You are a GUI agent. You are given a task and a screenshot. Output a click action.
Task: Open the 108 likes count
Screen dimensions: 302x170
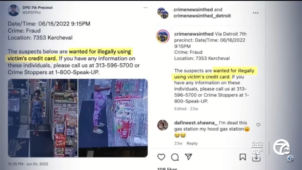(x=167, y=168)
